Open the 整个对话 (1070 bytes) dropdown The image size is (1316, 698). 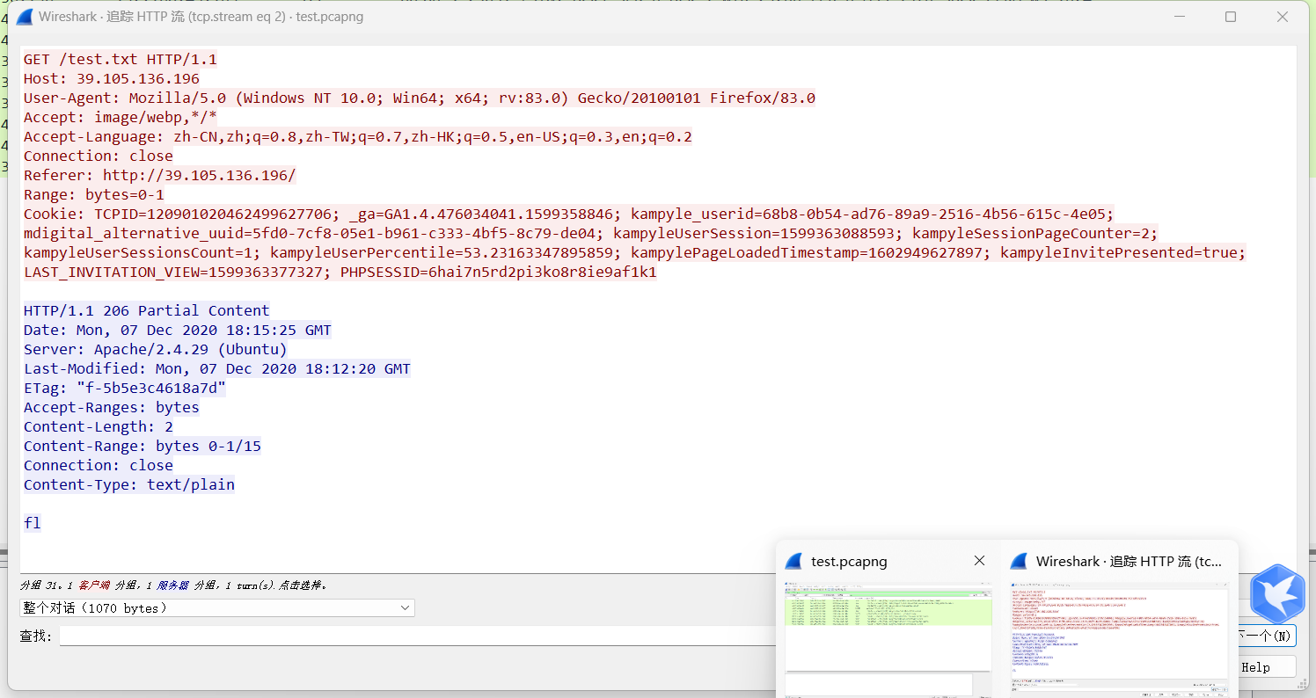point(216,607)
